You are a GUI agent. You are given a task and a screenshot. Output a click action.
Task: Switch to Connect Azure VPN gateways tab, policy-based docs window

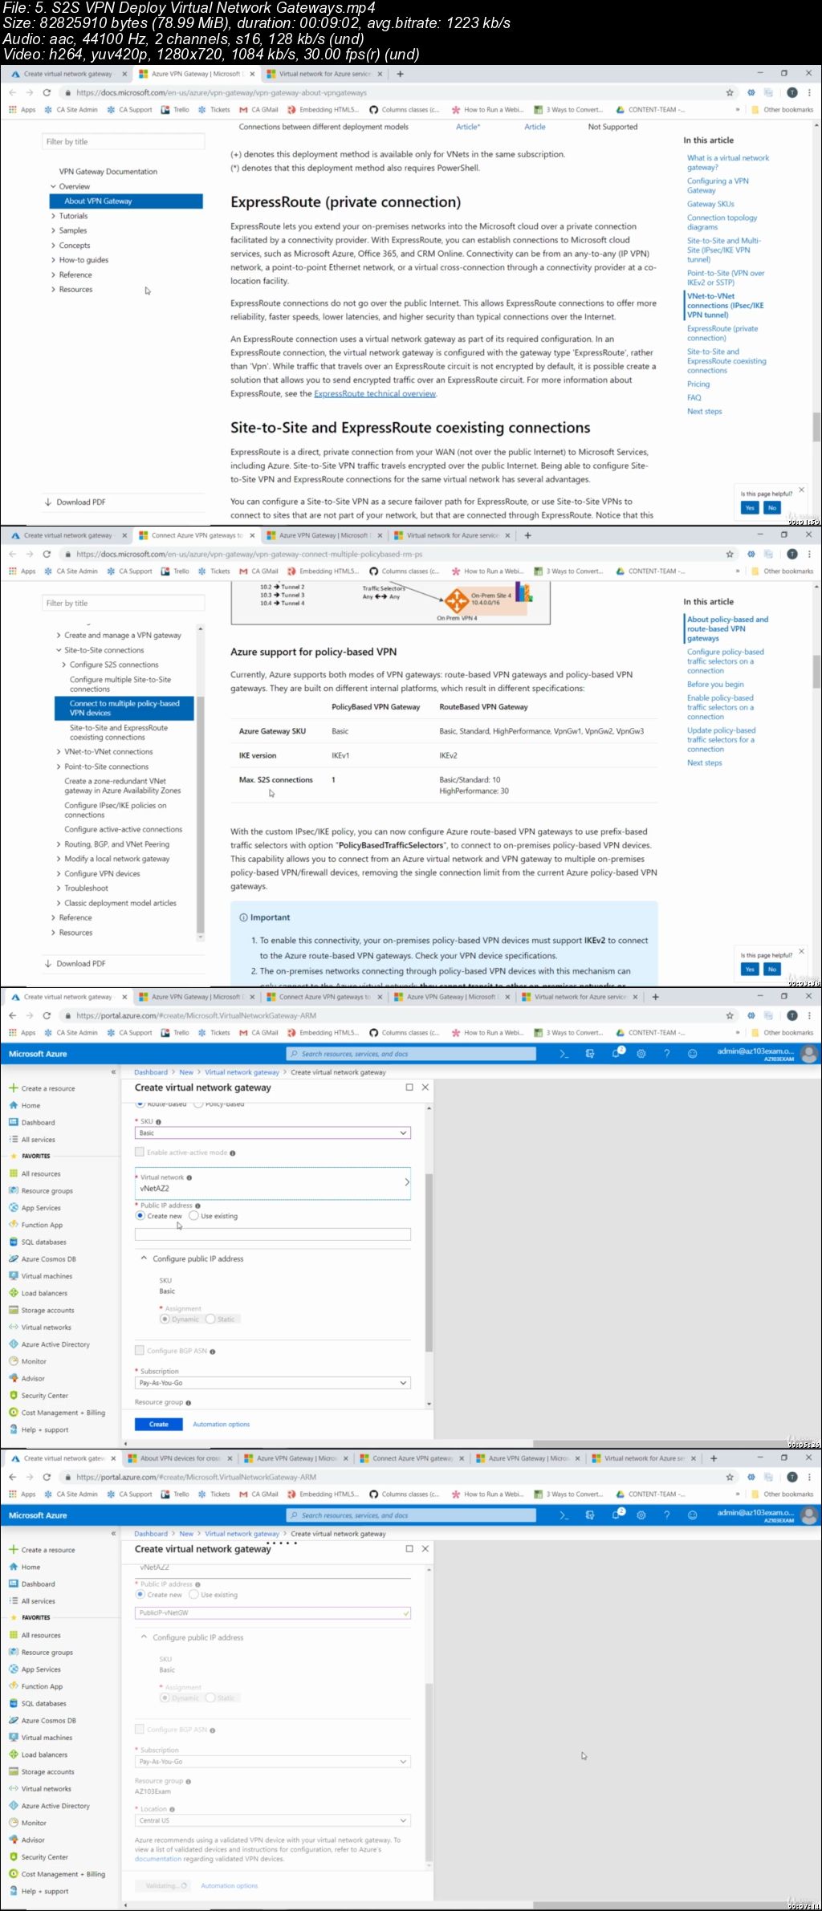[196, 535]
